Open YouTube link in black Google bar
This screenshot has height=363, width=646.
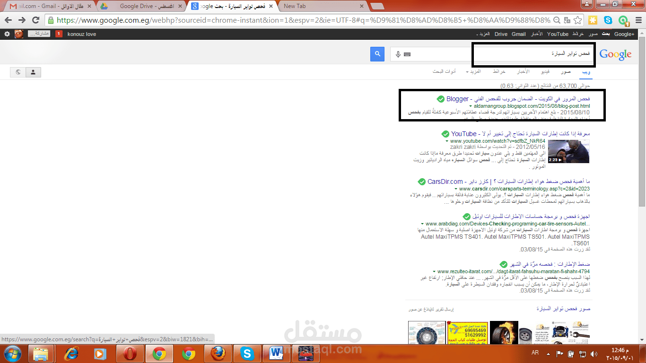pos(558,34)
